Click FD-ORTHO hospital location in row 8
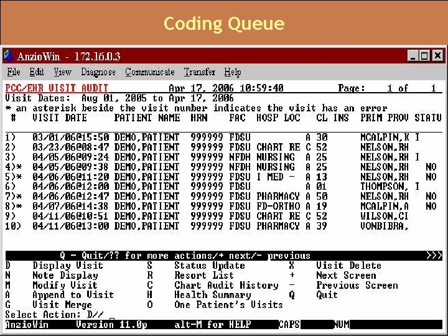The width and height of the screenshot is (448, 336). (x=278, y=206)
